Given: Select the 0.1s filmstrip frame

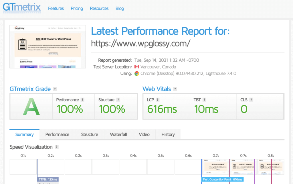Looking at the screenshot, I should click(x=23, y=167).
